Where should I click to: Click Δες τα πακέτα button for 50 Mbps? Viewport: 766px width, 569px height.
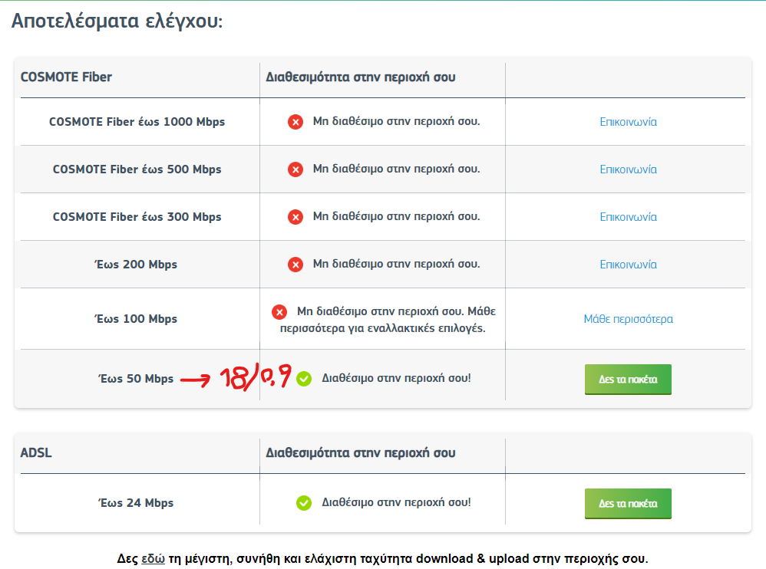tap(629, 379)
